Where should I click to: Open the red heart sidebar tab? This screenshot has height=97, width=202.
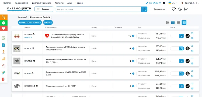click(4, 28)
